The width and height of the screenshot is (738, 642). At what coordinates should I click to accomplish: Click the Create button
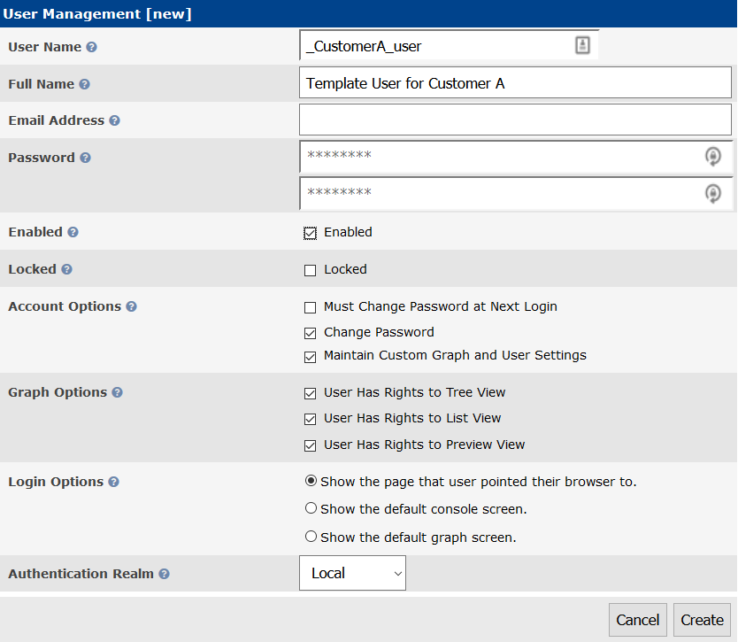[703, 620]
